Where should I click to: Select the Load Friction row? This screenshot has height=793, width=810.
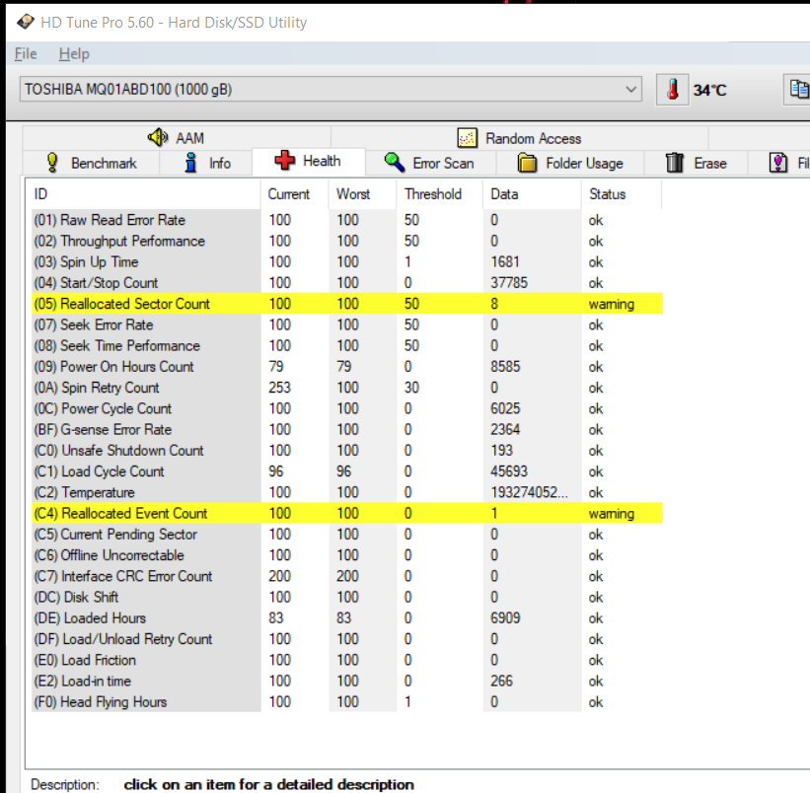(346, 660)
